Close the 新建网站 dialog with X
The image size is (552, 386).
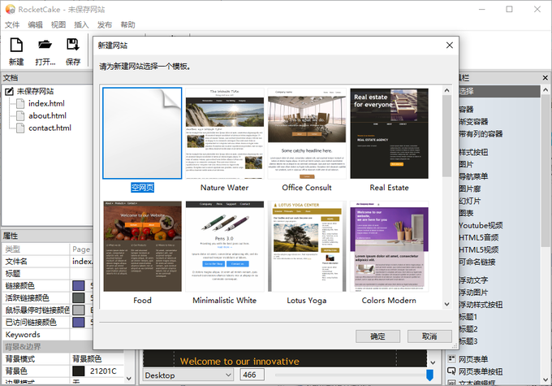pos(449,46)
